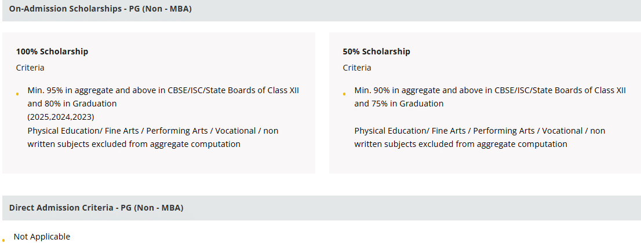Image resolution: width=641 pixels, height=243 pixels.
Task: Click "written subjects excluded" line in 50% card
Action: tap(461, 144)
